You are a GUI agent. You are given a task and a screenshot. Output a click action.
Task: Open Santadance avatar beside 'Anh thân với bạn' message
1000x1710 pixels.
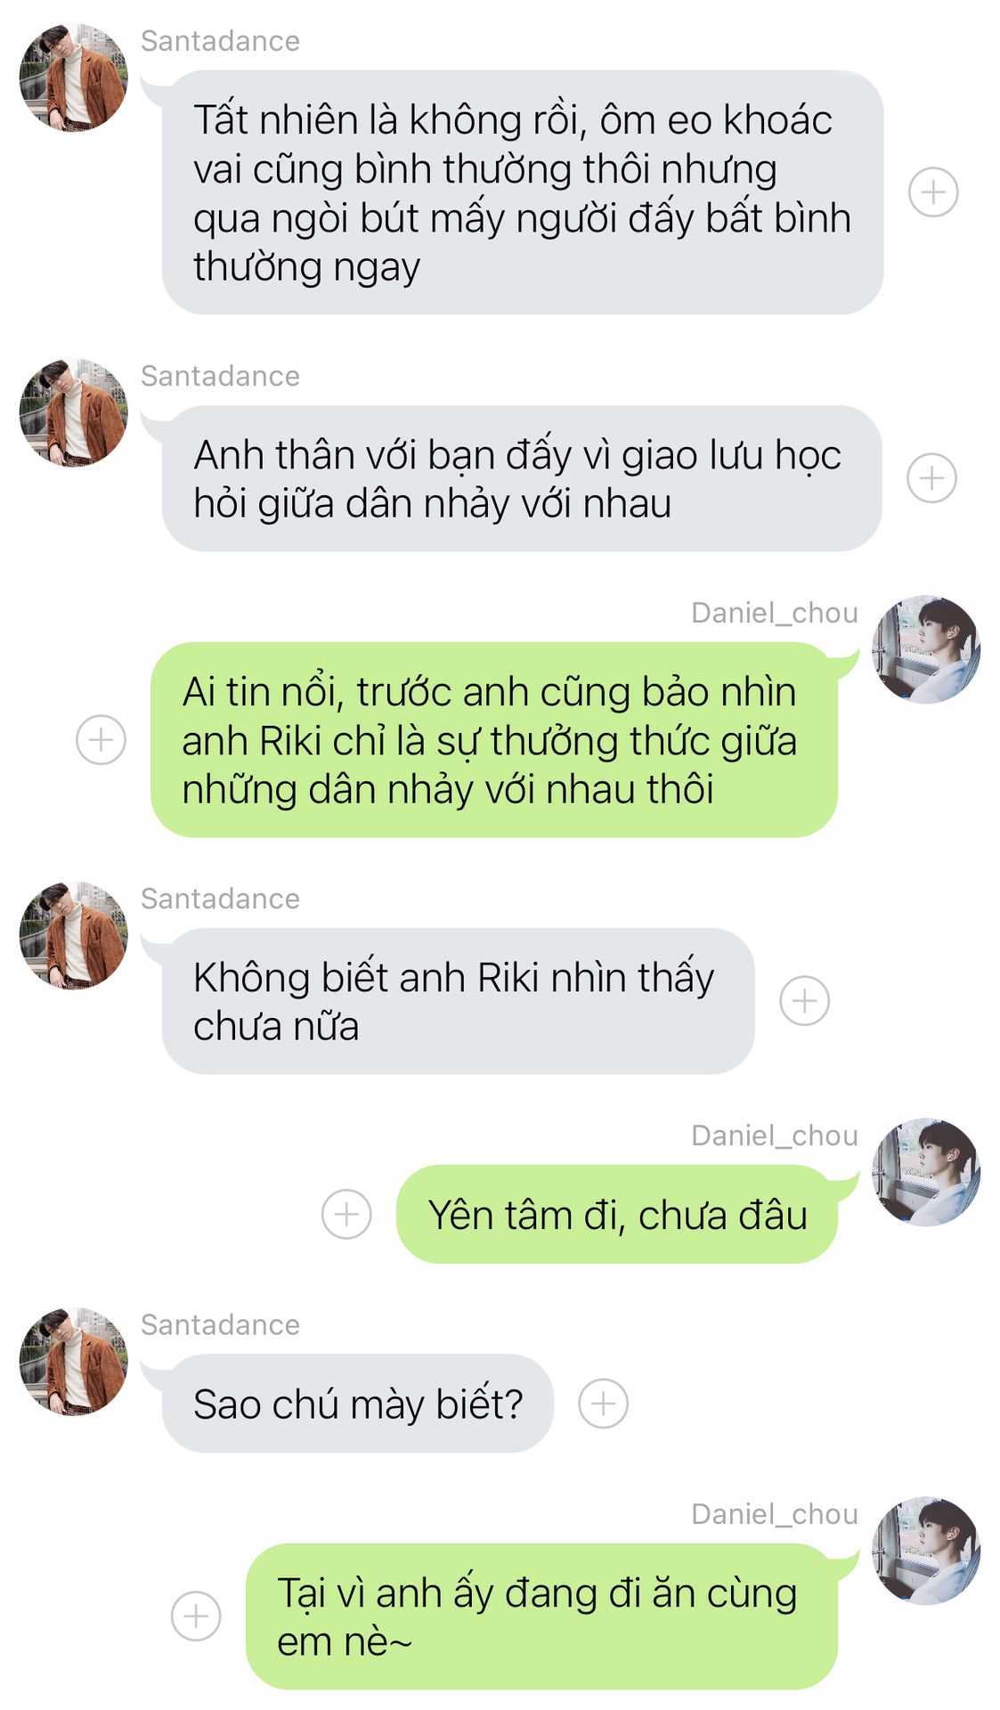pyautogui.click(x=74, y=413)
